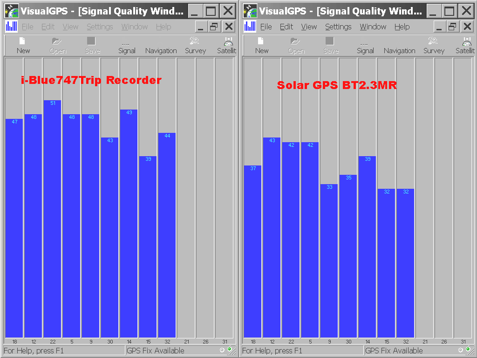Open Window menu in right window

[373, 27]
